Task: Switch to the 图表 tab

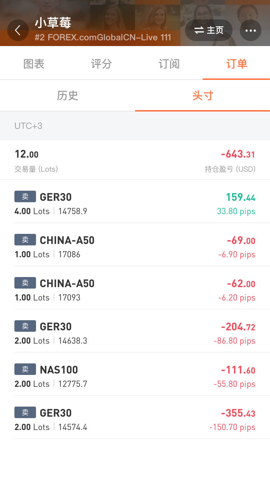Action: tap(34, 64)
